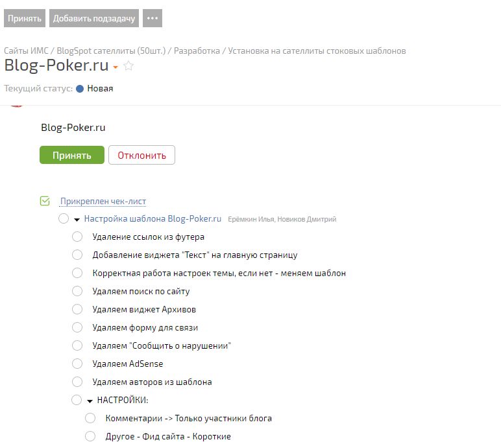Check Удаляем виджет Архивов item

(77, 310)
